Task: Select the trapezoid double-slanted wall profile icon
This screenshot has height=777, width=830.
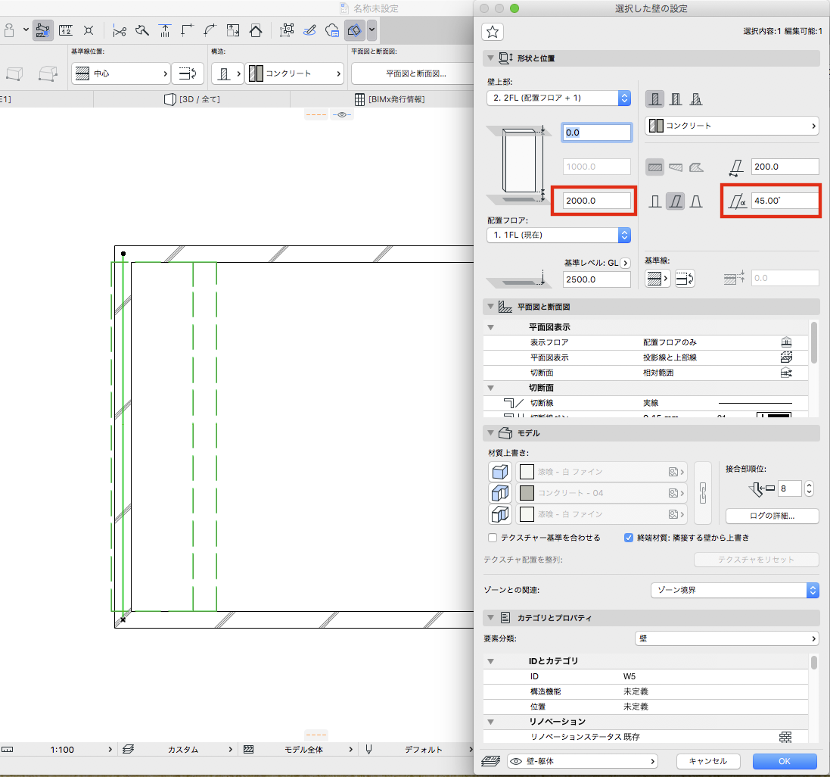Action: pyautogui.click(x=697, y=201)
